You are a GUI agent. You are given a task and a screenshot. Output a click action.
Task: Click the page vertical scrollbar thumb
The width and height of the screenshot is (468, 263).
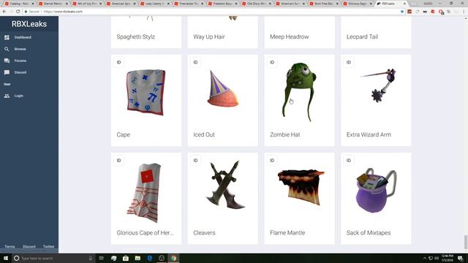click(466, 242)
